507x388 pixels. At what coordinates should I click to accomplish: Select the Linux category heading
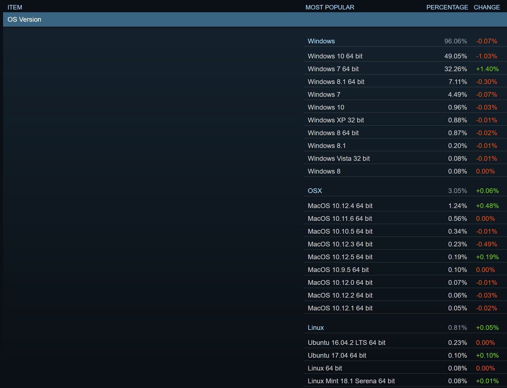tap(316, 327)
